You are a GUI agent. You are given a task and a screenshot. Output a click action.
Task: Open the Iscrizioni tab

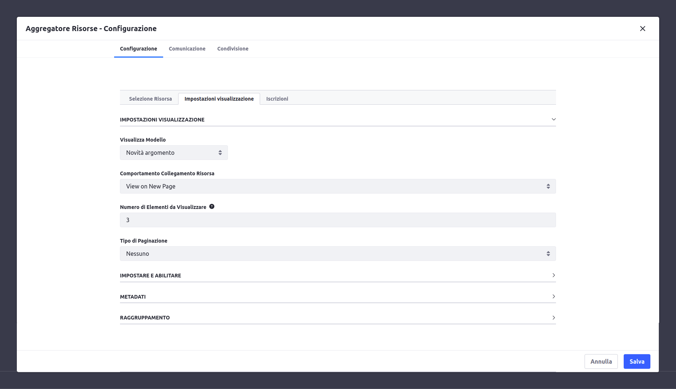click(x=277, y=99)
